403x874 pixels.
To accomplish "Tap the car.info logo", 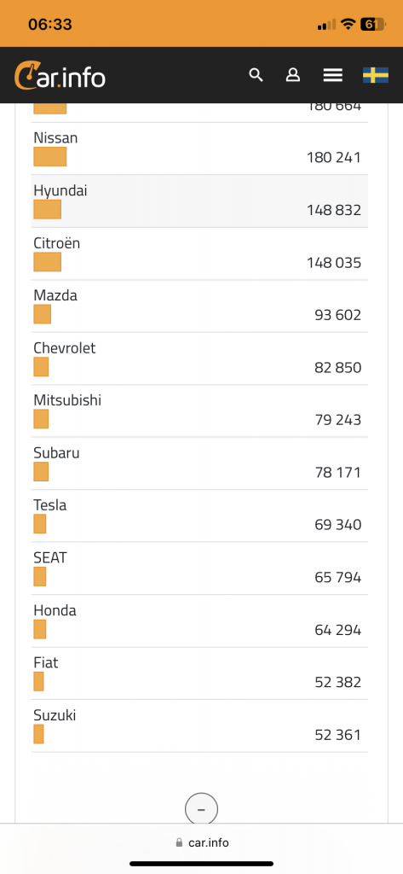I will click(60, 75).
